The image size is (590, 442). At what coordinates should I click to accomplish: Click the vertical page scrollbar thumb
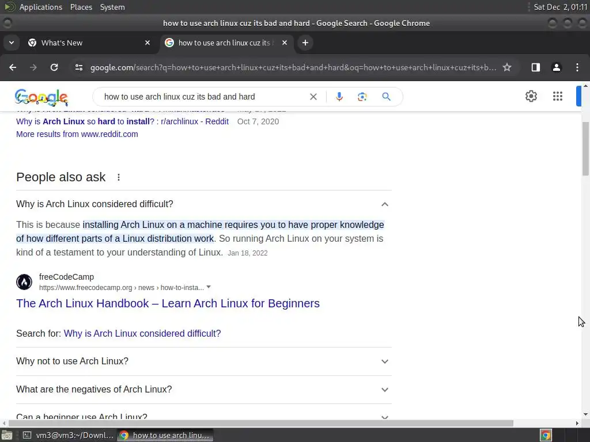click(x=585, y=148)
